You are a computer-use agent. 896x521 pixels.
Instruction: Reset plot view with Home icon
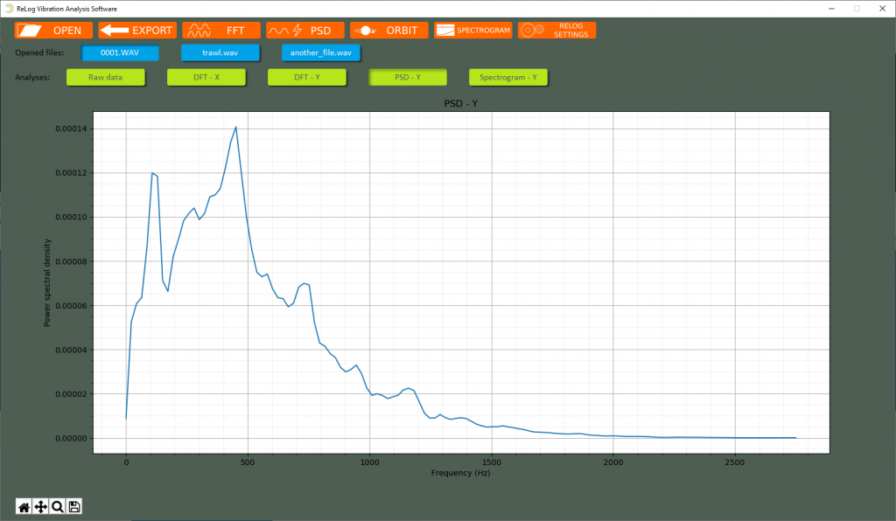coord(24,507)
